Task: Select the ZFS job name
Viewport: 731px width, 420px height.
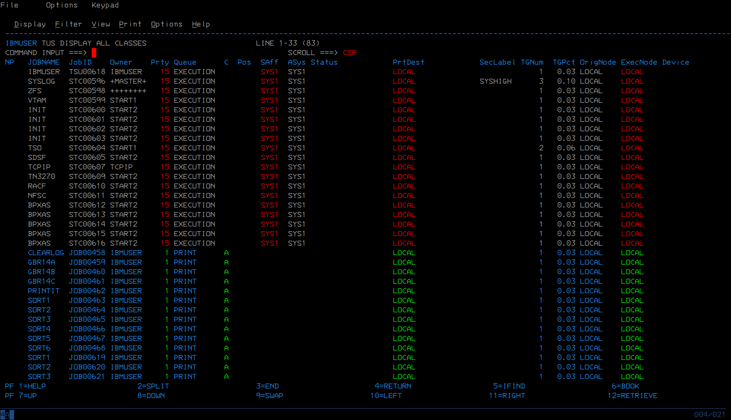Action: (34, 91)
